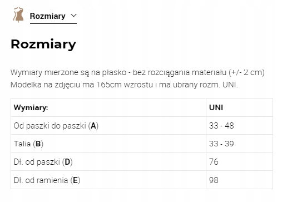The height and width of the screenshot is (202, 282).
Task: Select the Od paszki do paszki (A) row
Action: coord(142,126)
